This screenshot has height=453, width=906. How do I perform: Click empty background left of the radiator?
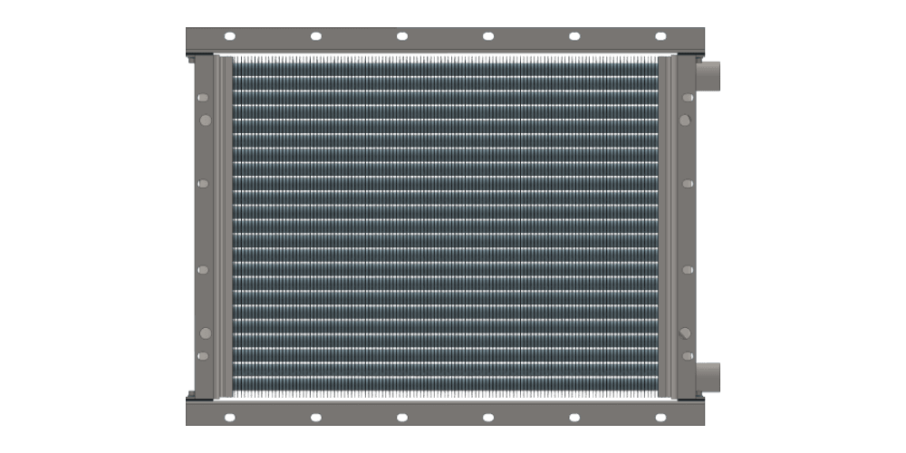[91, 226]
